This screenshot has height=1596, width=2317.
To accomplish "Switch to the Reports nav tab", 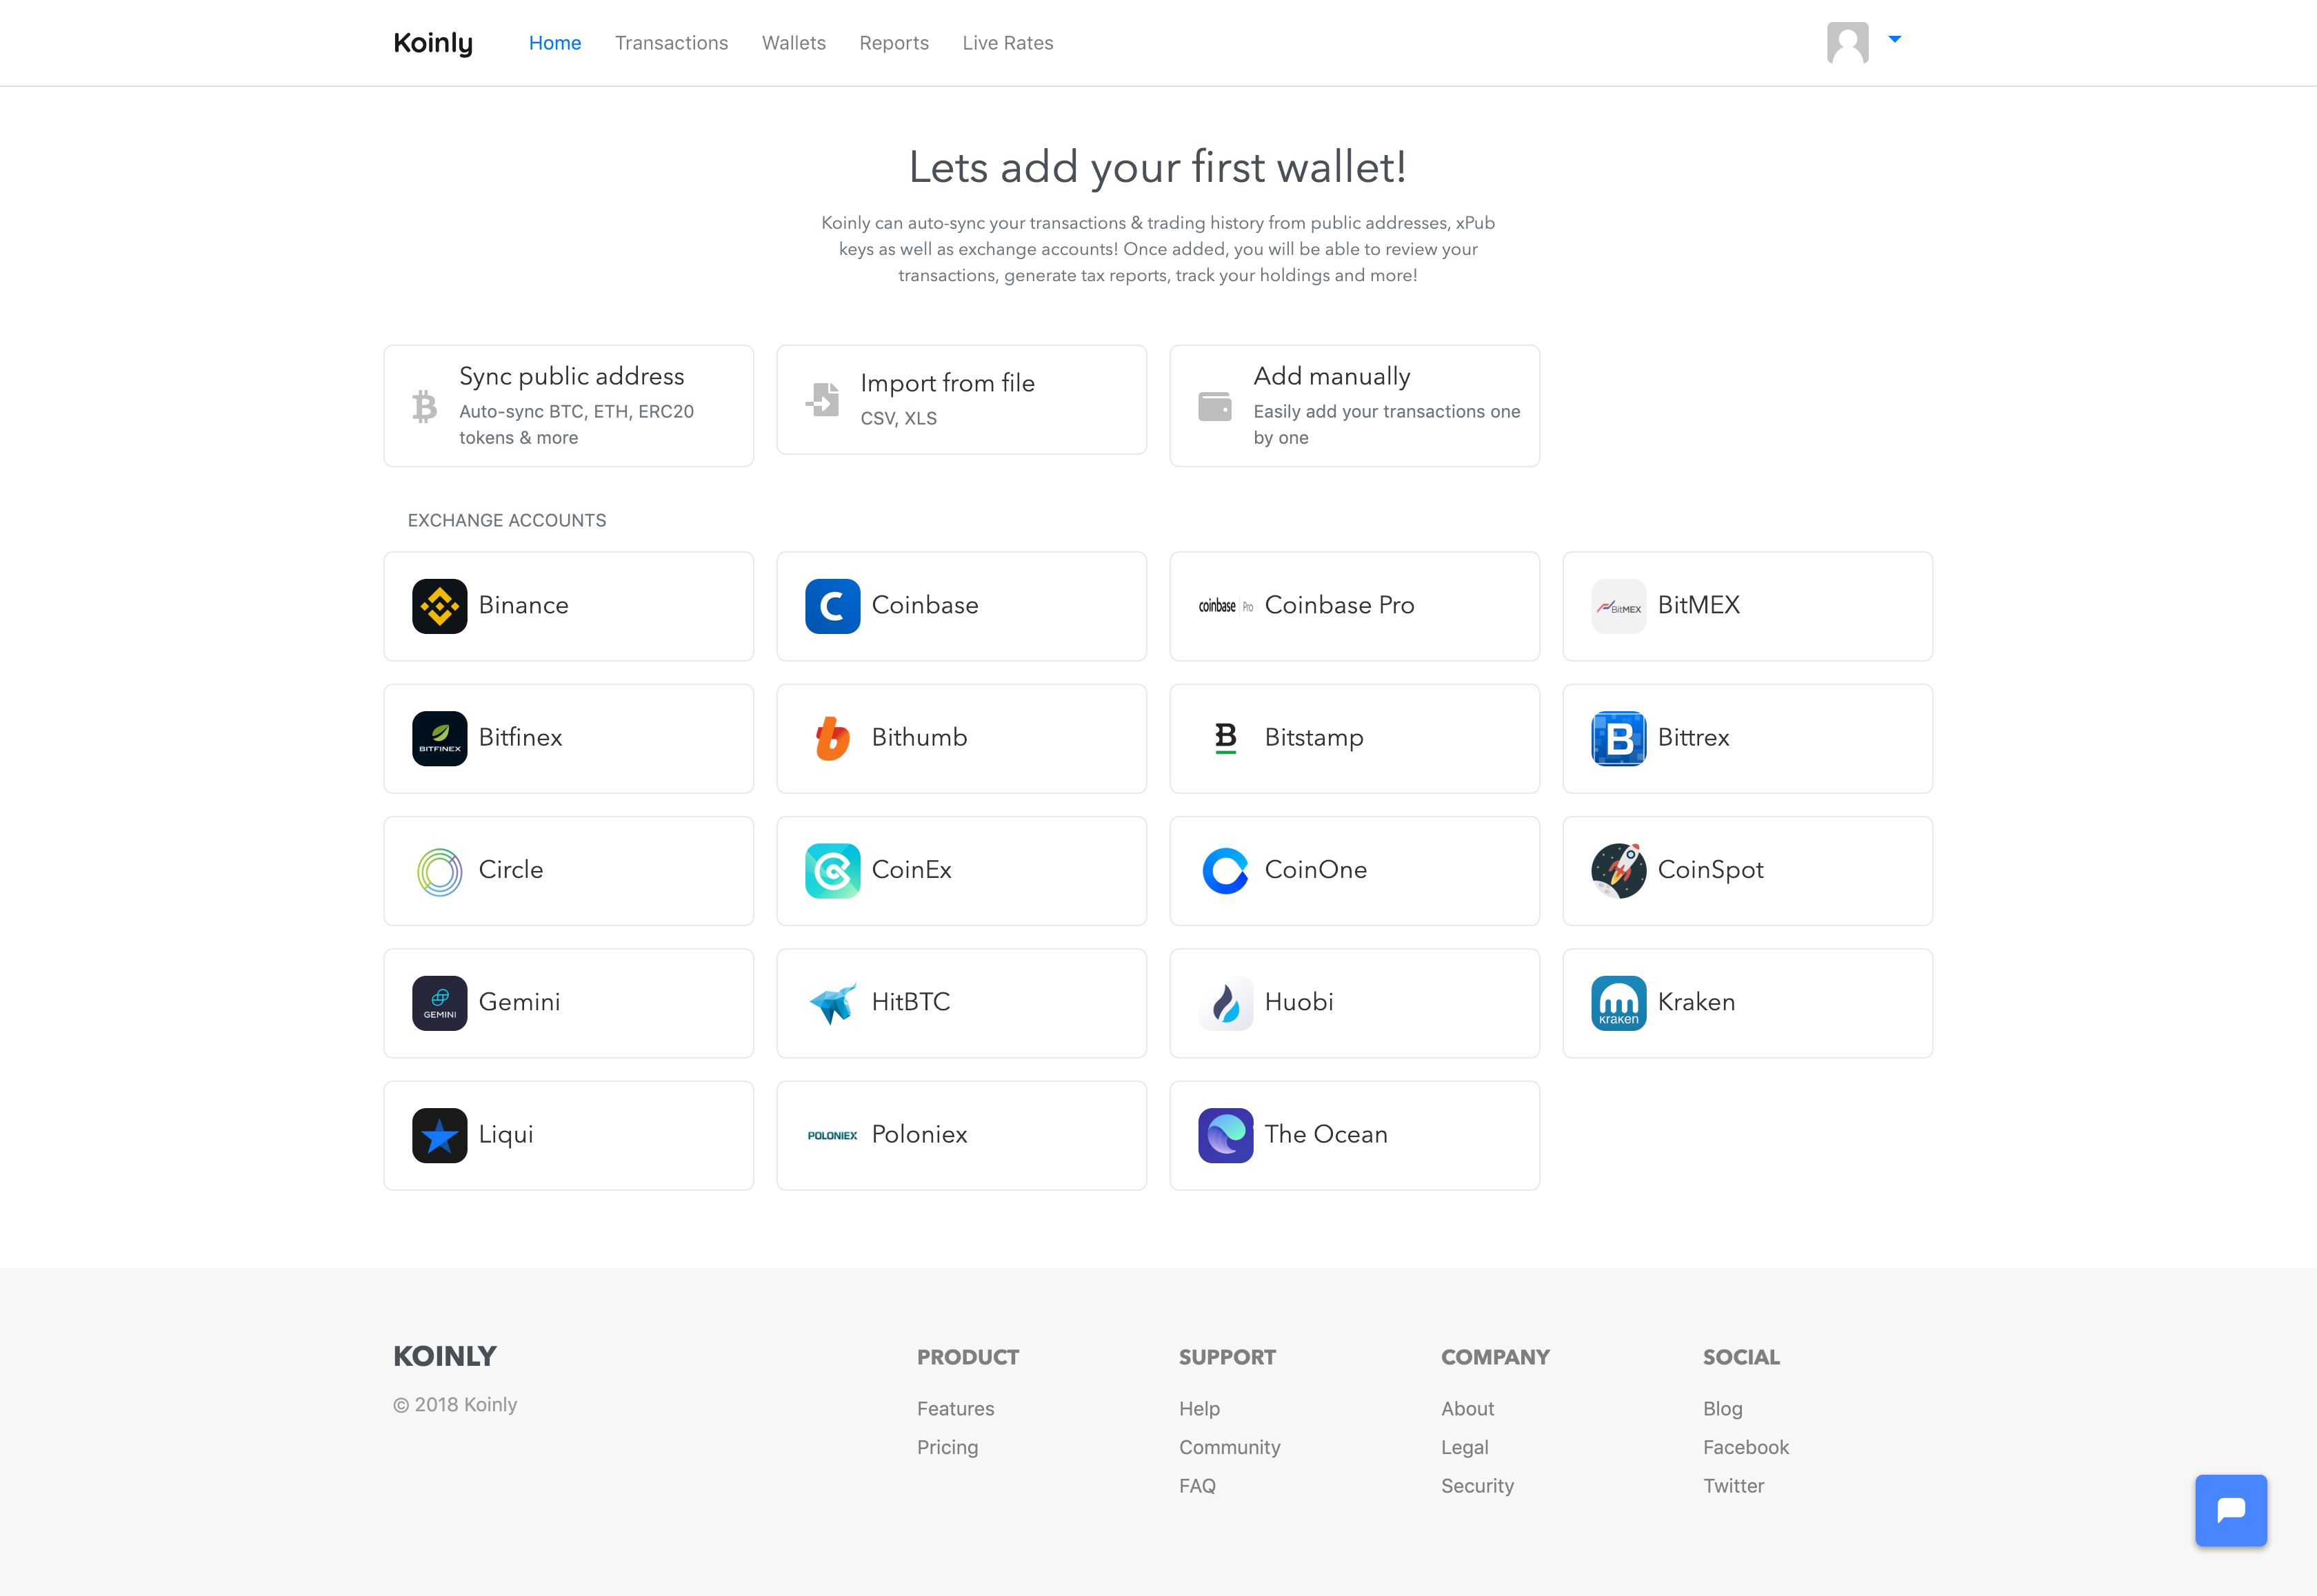I will 894,43.
